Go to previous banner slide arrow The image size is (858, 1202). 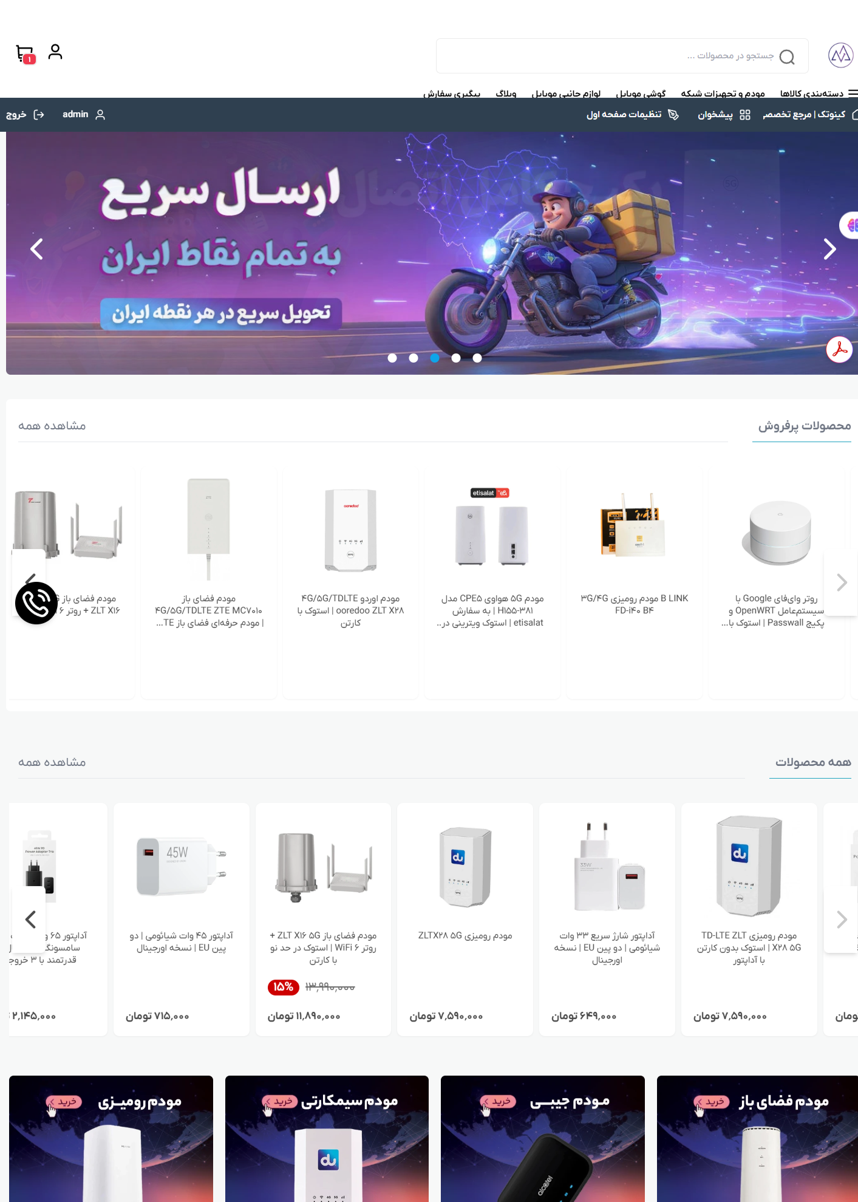point(37,249)
